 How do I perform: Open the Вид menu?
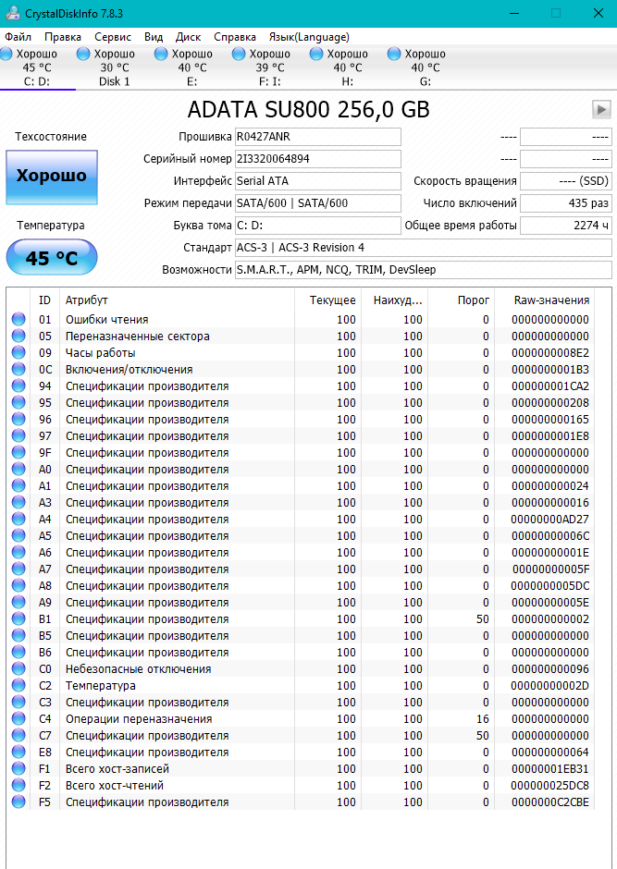point(154,37)
